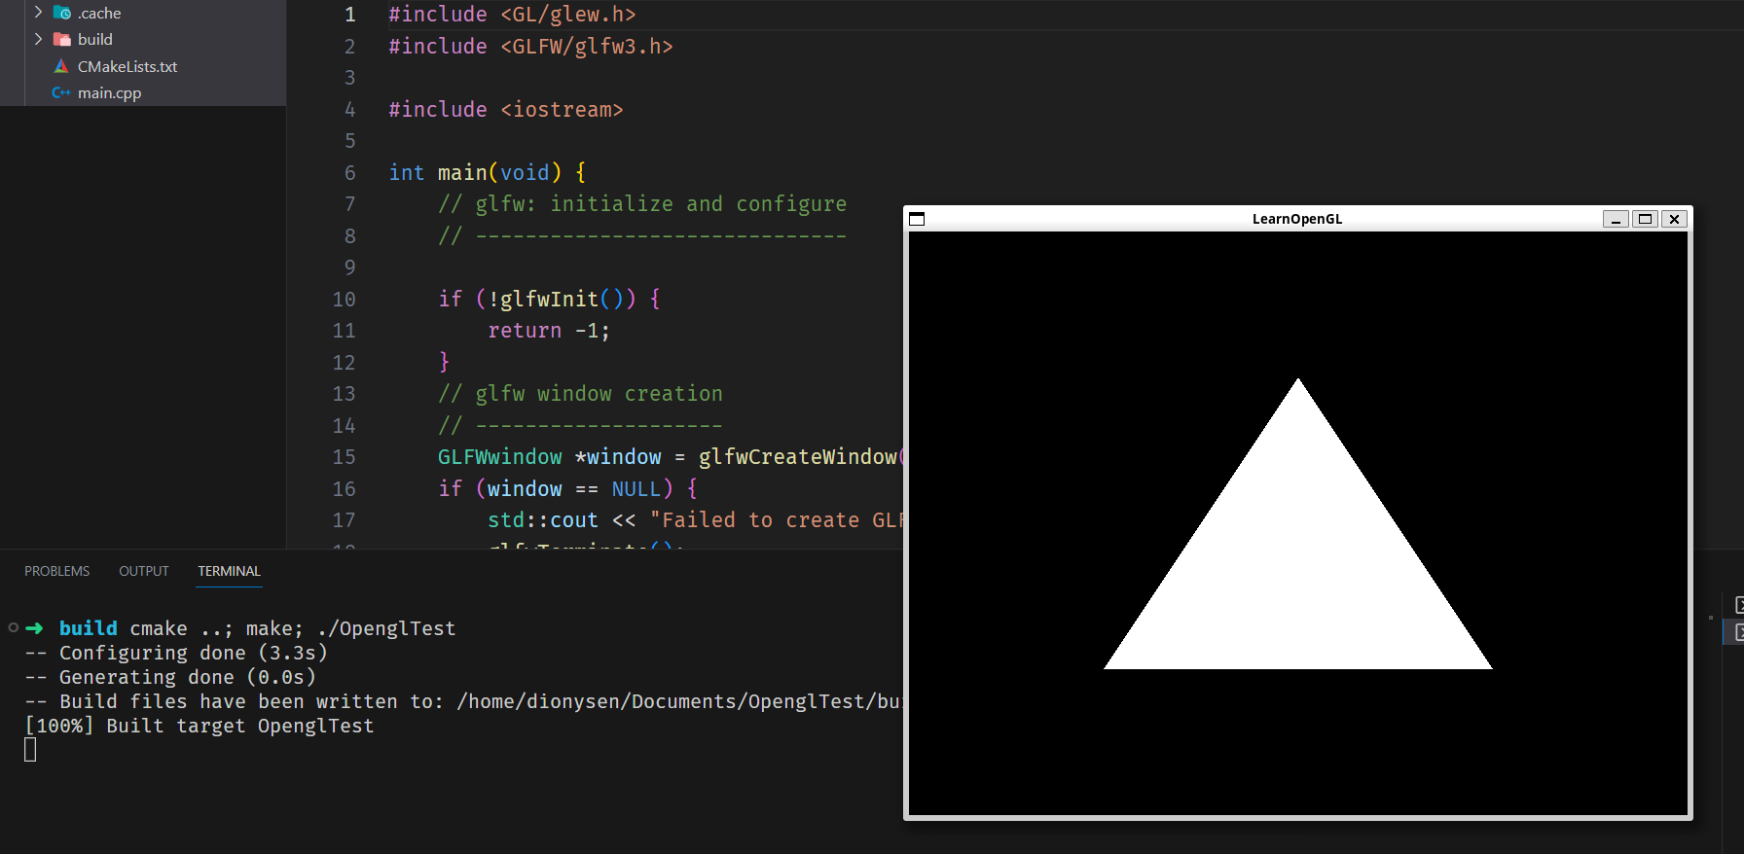Screen dimensions: 1744x854
Task: Close the LearnOpenGL window
Action: pos(1674,219)
